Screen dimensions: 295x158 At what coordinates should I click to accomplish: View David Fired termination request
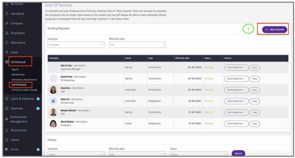click(255, 79)
